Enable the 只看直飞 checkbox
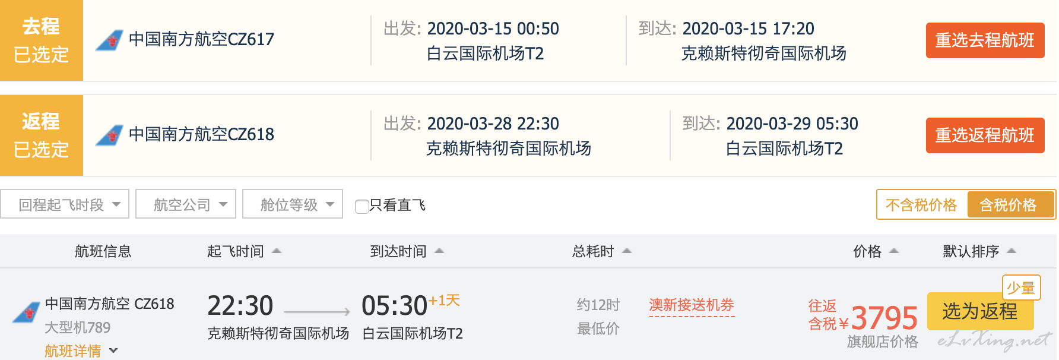The image size is (1059, 360). (362, 206)
